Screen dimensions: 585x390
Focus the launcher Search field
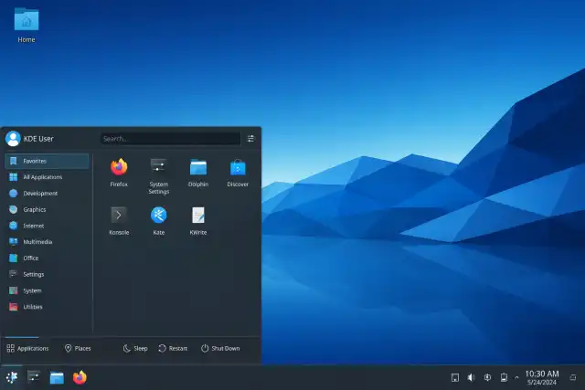171,139
